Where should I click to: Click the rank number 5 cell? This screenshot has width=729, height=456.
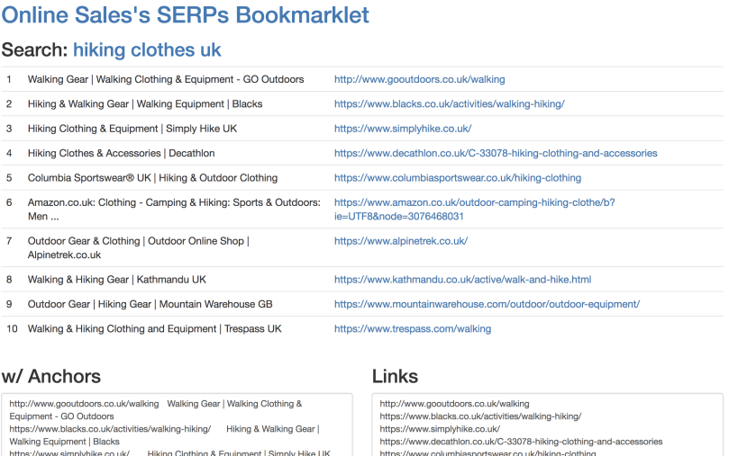pyautogui.click(x=9, y=178)
